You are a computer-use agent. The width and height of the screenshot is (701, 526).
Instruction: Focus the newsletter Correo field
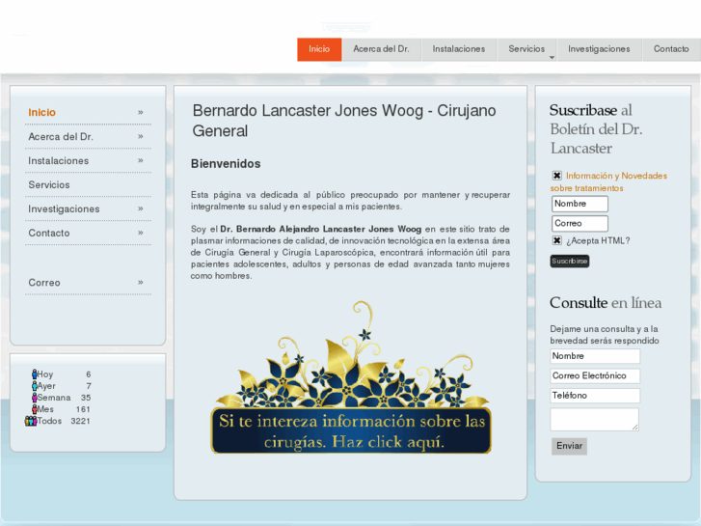click(580, 223)
